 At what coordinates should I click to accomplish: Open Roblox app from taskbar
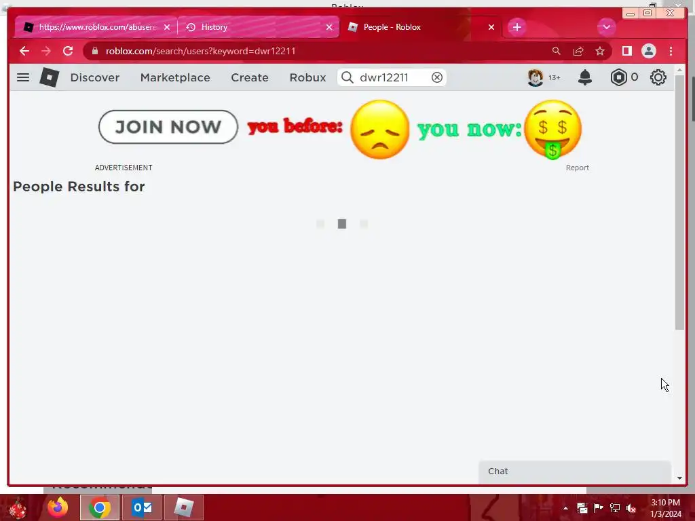click(x=184, y=507)
